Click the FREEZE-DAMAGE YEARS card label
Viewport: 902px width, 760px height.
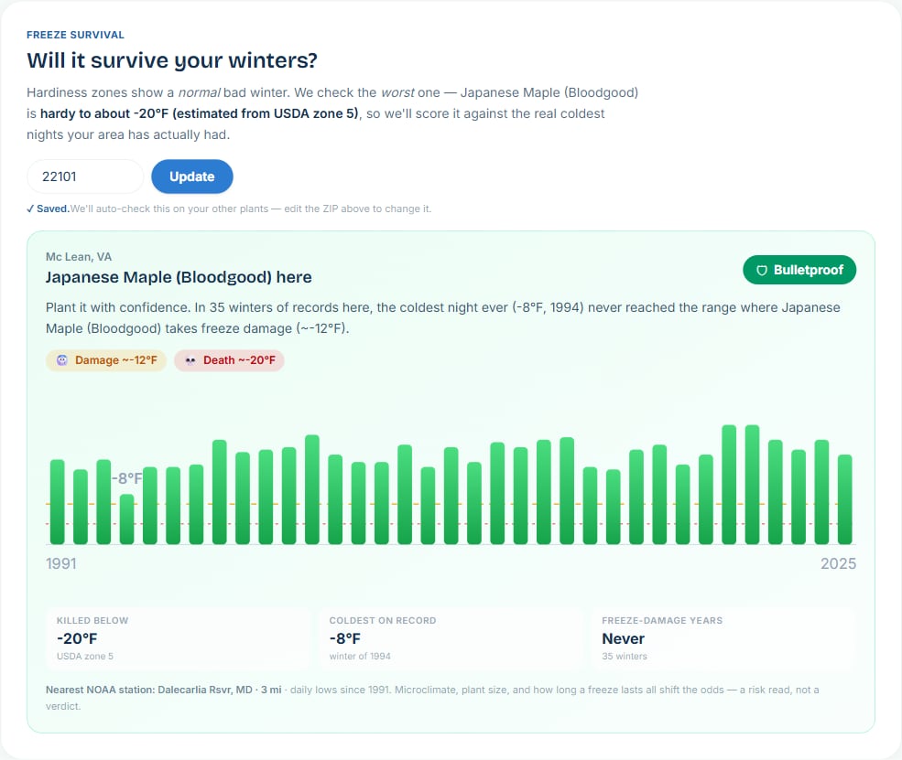(x=662, y=620)
